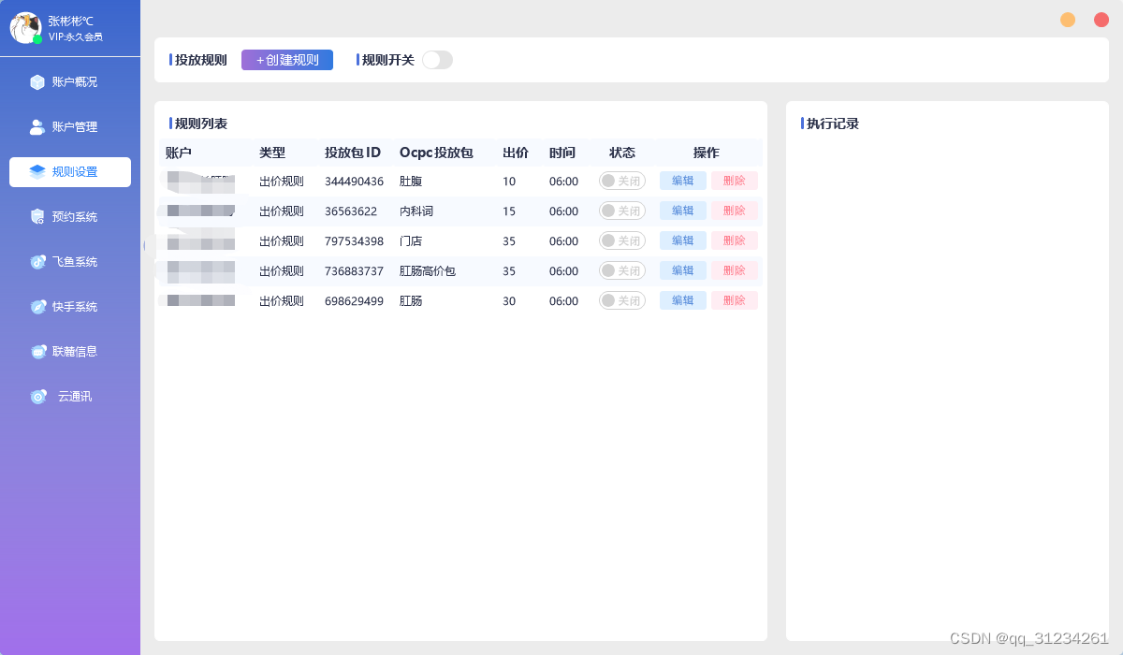Click the 账户管理 user icon
This screenshot has height=655, width=1123.
37,127
